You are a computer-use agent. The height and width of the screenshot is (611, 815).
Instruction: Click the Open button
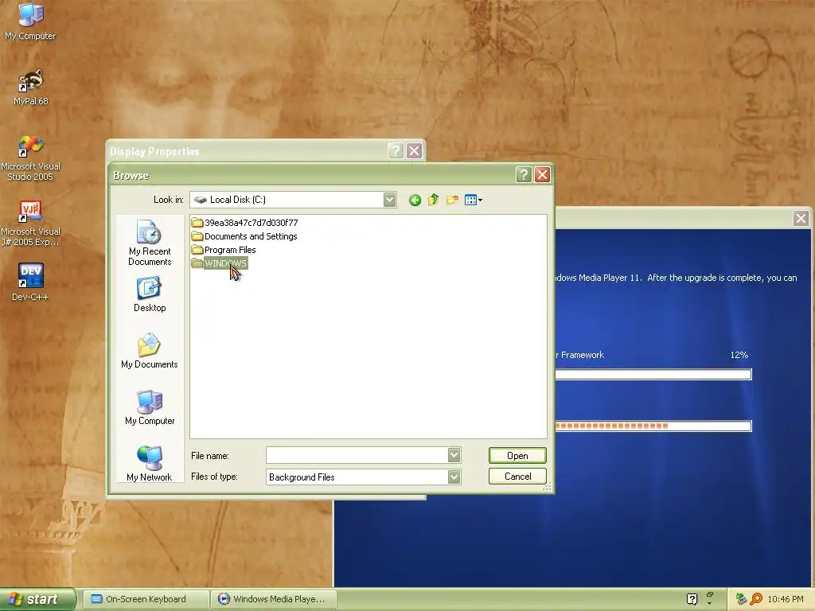(x=517, y=455)
